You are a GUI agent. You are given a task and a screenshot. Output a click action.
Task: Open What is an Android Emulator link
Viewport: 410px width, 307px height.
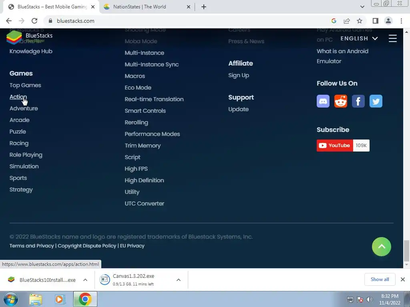342,56
